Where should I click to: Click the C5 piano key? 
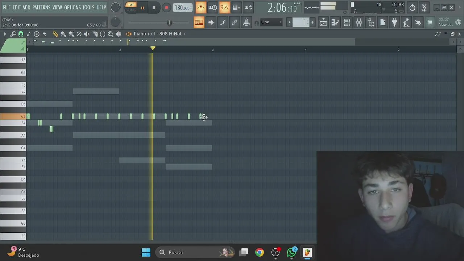tap(13, 116)
